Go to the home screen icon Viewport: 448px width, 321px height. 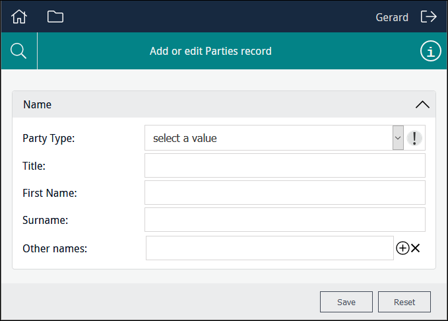pyautogui.click(x=20, y=17)
